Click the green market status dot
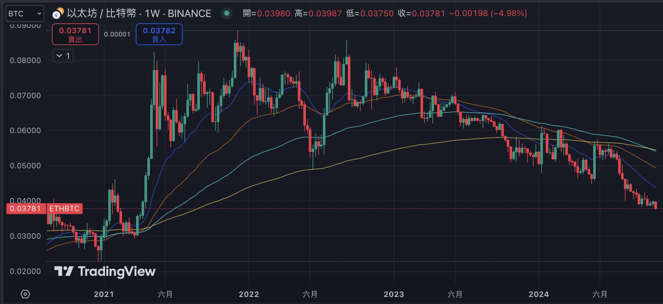Screen dimensions: 663x304 (227, 13)
